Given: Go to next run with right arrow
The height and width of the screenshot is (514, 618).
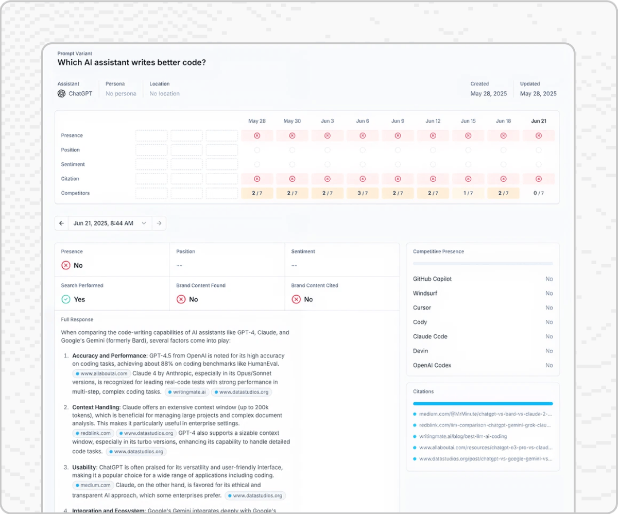Looking at the screenshot, I should click(x=159, y=223).
